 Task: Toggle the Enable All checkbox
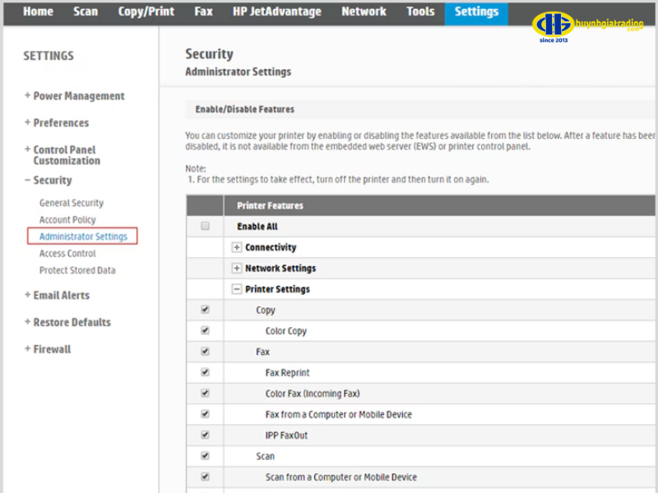205,226
